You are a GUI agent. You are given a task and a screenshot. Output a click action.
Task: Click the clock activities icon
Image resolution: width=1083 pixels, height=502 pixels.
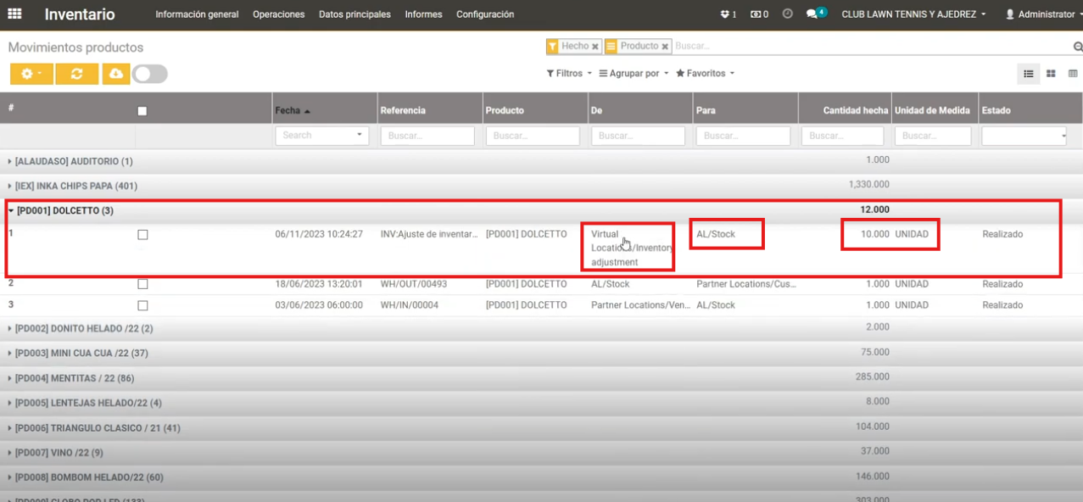coord(787,14)
